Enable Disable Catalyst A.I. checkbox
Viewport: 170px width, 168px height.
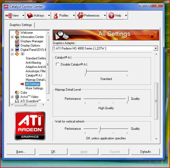click(x=57, y=64)
